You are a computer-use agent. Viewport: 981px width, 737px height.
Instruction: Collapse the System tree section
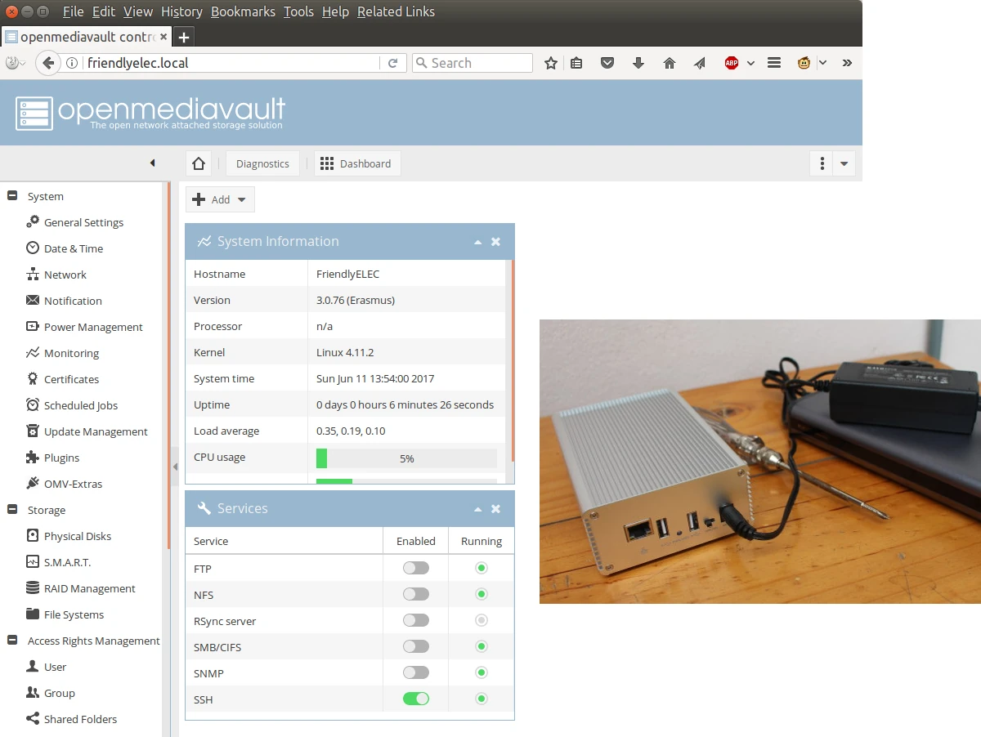(x=12, y=196)
